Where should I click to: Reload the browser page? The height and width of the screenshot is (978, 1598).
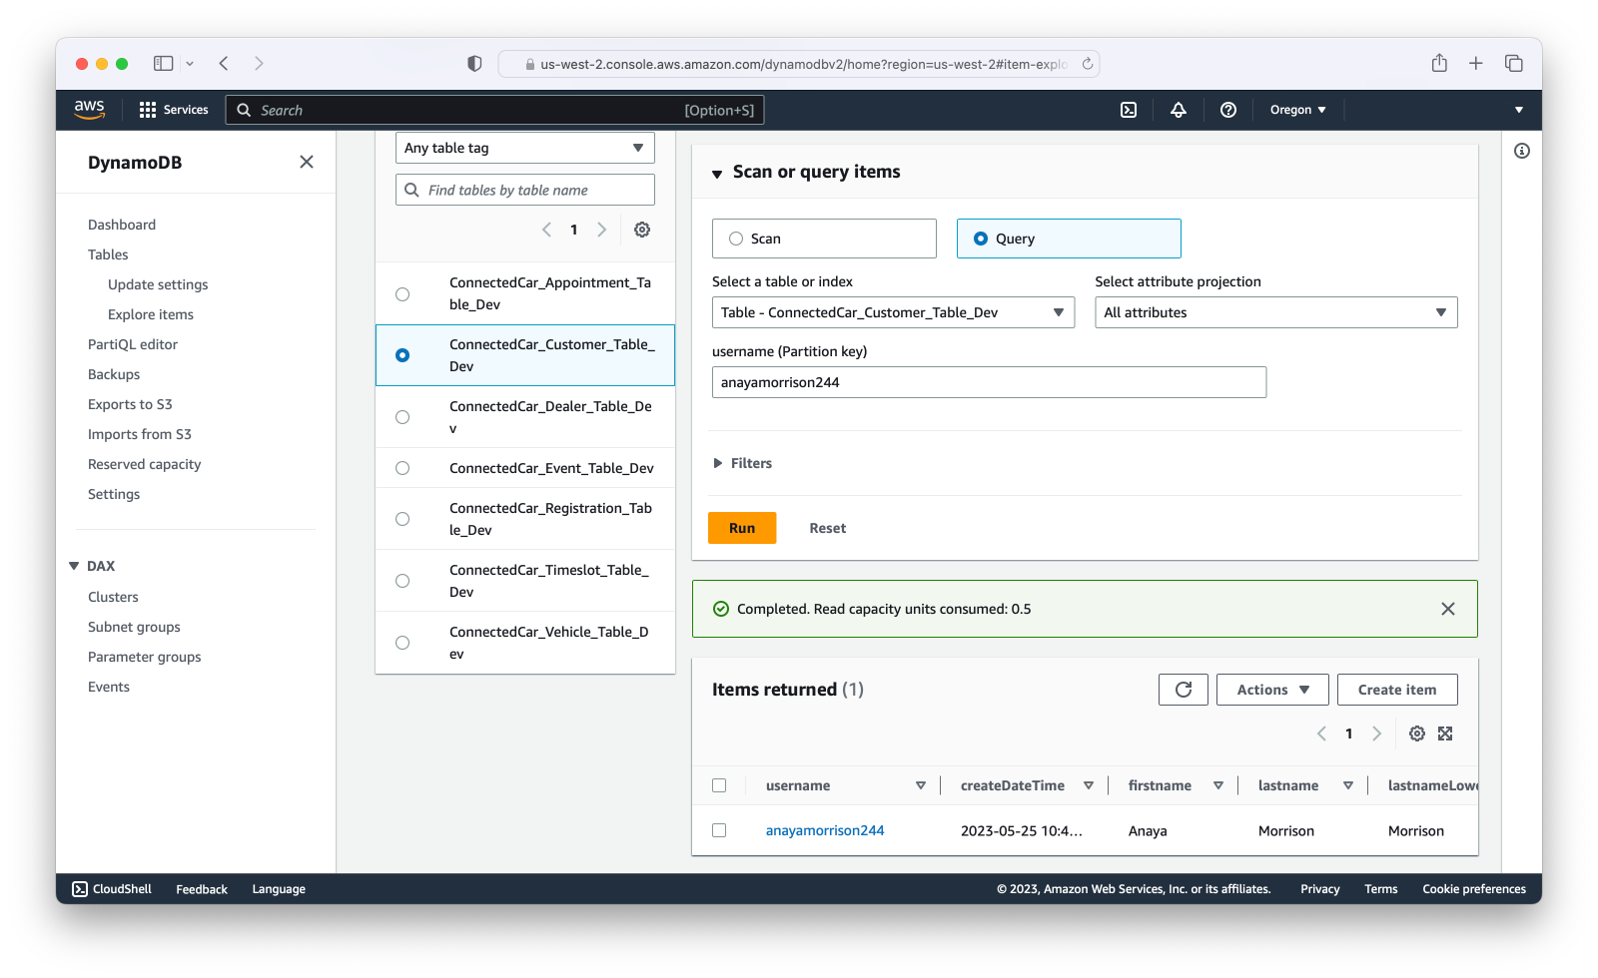coord(1088,64)
